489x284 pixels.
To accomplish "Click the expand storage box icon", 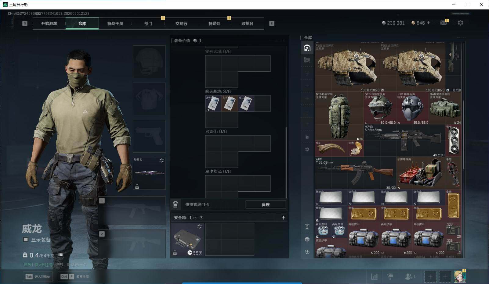I will 307,60.
